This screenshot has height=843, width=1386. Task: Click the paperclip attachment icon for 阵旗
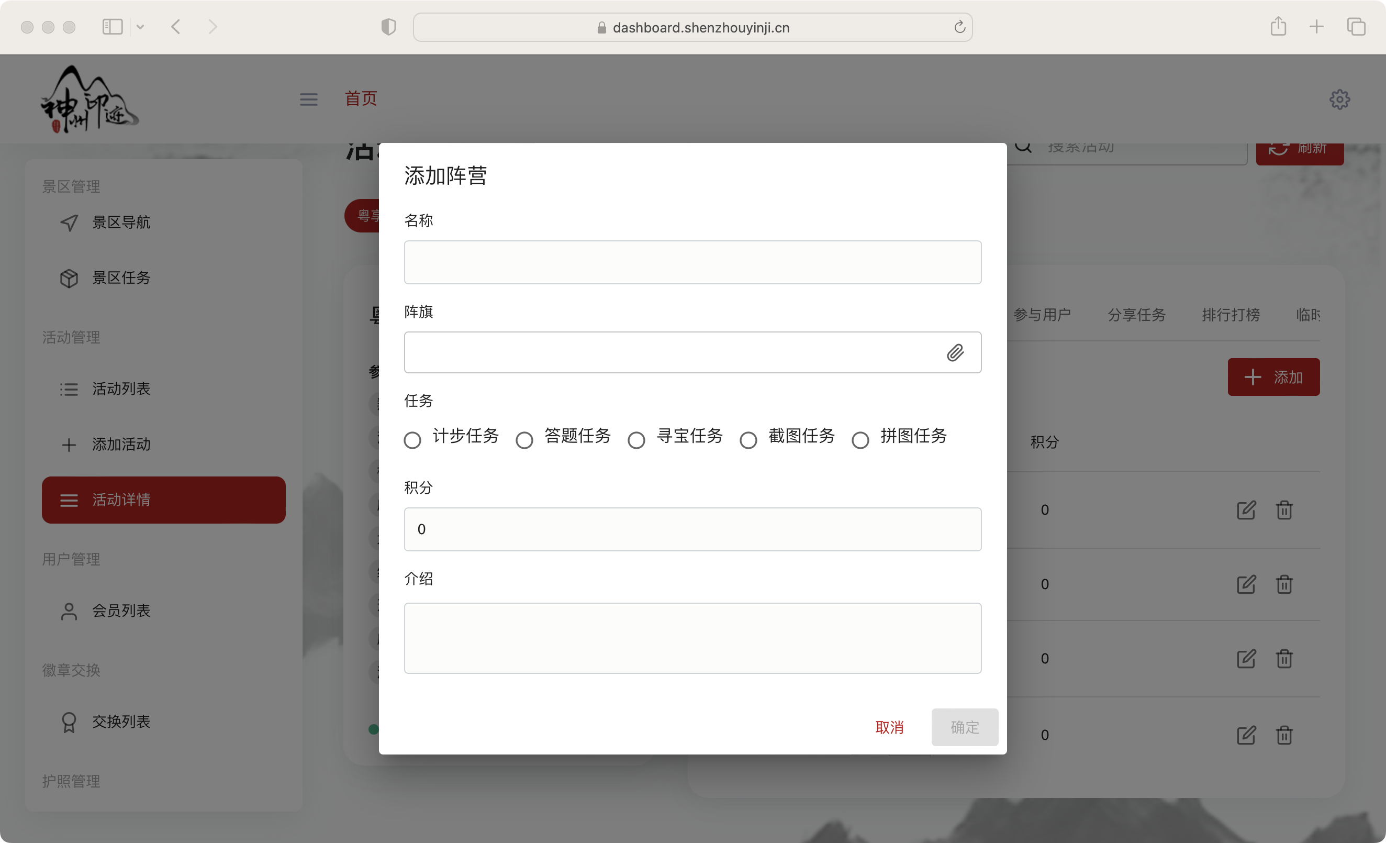click(956, 352)
